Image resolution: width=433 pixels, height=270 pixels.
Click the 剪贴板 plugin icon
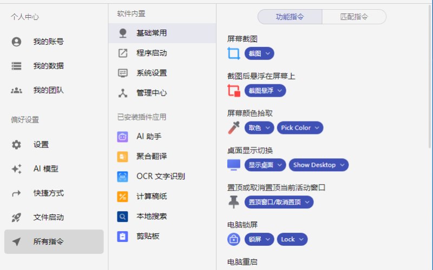coord(123,237)
